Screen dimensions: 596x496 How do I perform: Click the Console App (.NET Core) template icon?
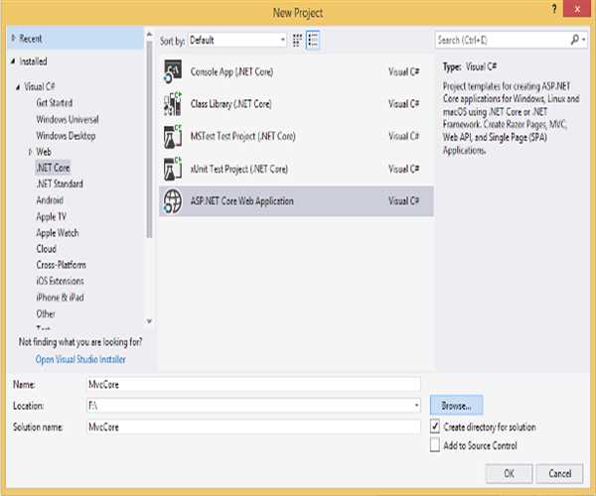click(x=172, y=72)
